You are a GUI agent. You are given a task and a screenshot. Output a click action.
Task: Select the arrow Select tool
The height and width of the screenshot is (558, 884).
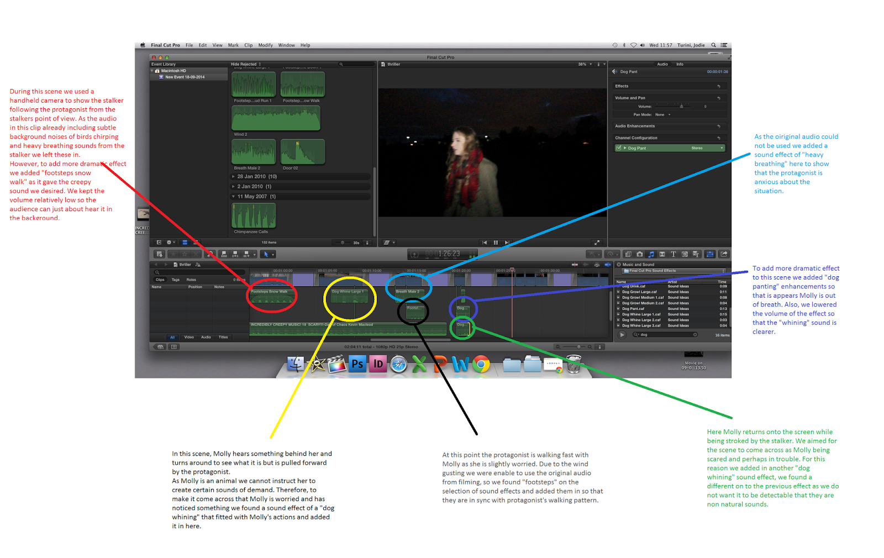point(266,254)
